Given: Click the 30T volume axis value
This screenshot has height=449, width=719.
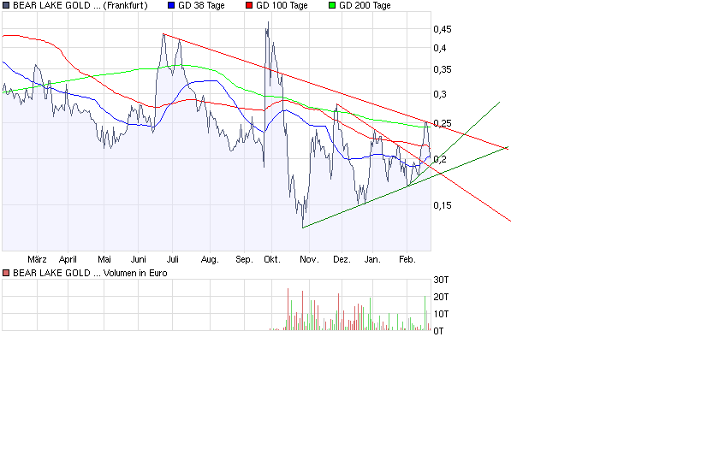Looking at the screenshot, I should [441, 280].
